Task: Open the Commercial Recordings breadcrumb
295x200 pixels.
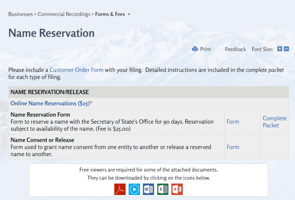Action: (x=64, y=14)
